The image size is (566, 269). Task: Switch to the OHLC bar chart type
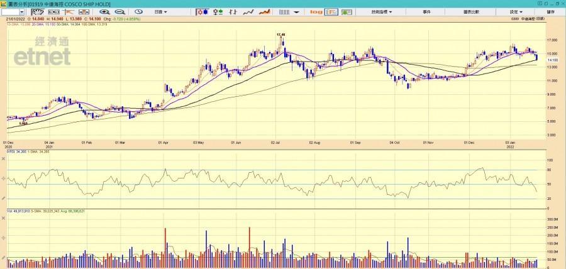[x=218, y=12]
